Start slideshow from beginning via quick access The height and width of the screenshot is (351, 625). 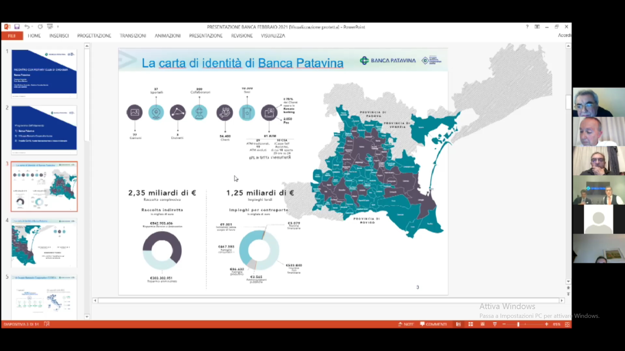(50, 27)
